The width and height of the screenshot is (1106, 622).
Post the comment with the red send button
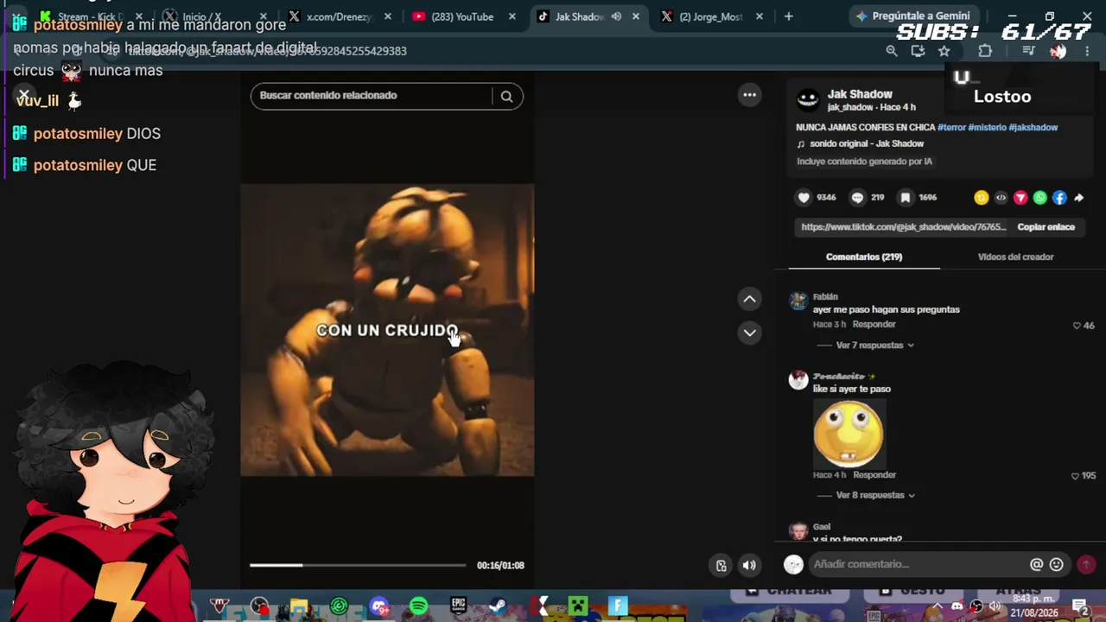1086,564
